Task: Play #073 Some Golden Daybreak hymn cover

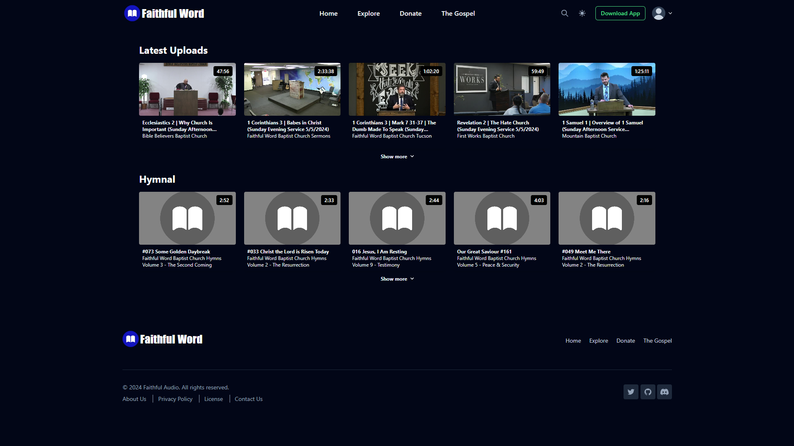Action: tap(187, 218)
